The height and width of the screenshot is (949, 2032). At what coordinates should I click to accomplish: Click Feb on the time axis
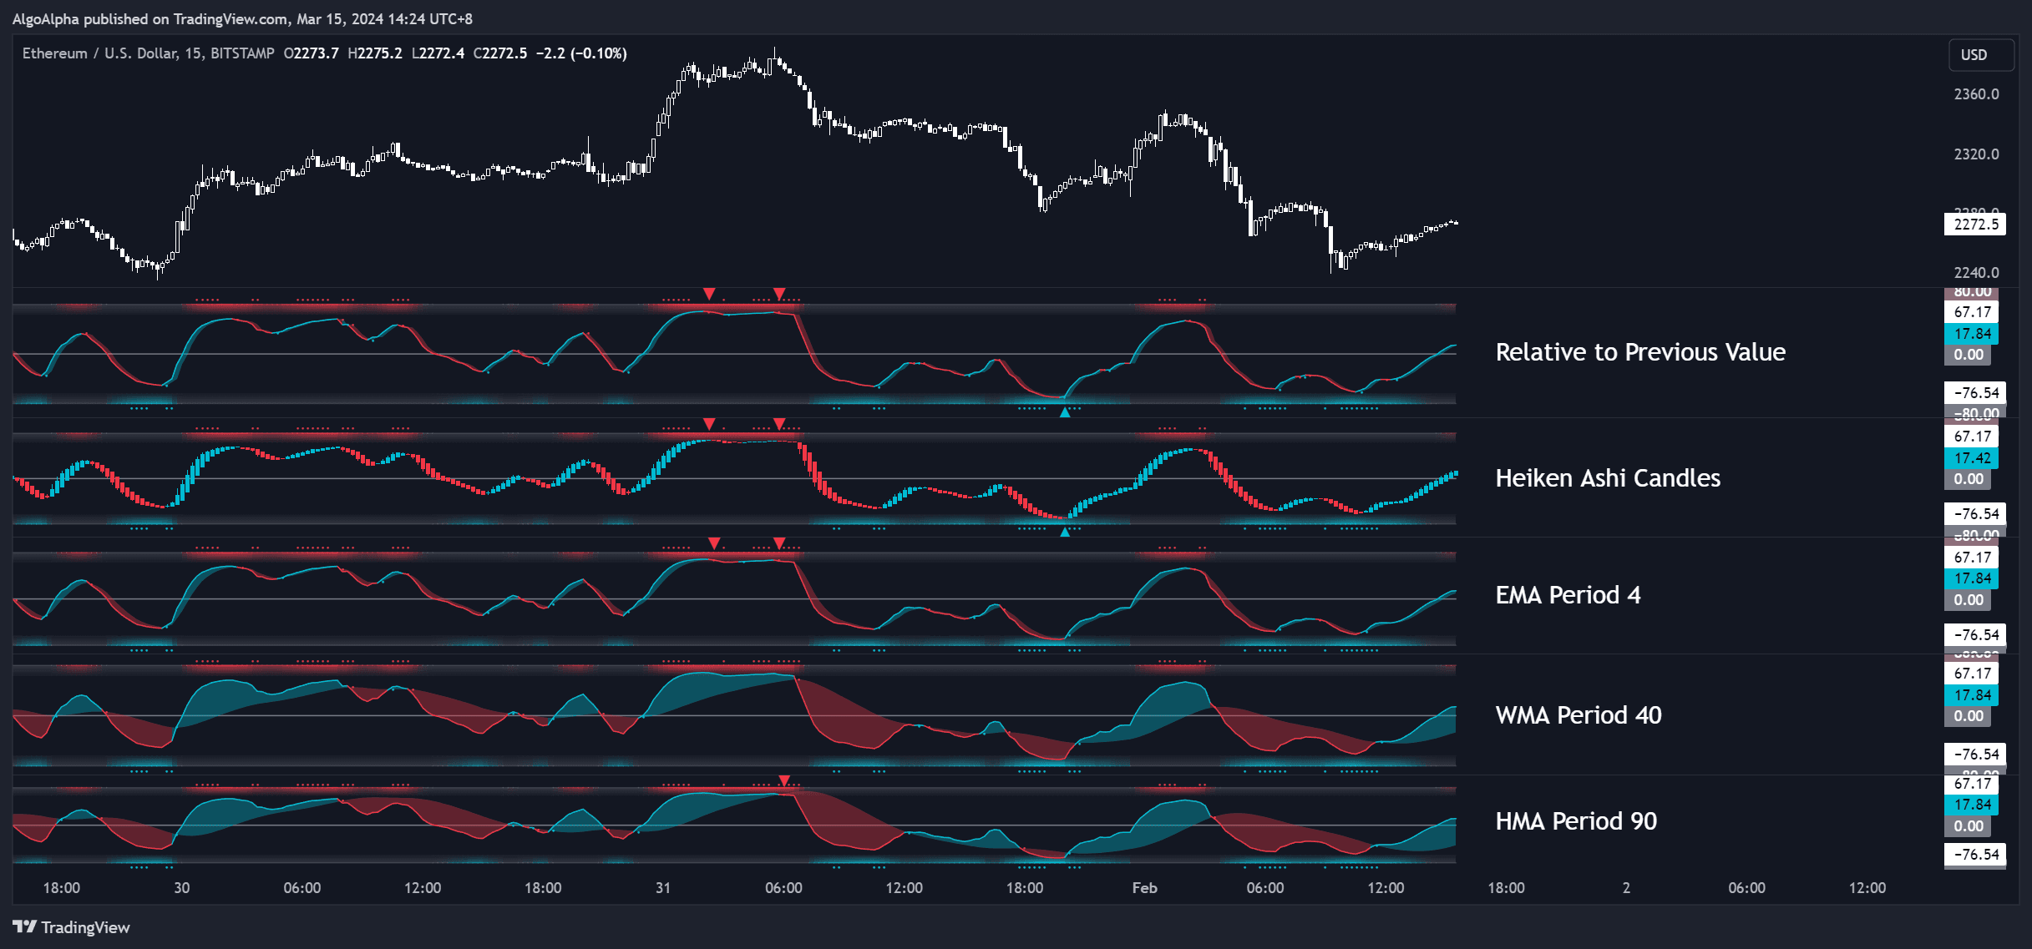(x=1144, y=888)
